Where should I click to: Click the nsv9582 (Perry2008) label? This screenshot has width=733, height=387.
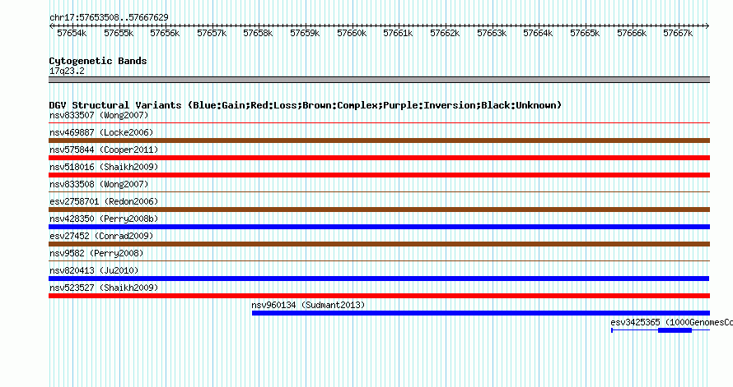(96, 253)
